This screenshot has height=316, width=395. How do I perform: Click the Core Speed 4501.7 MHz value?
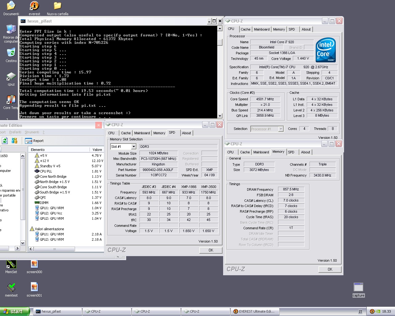(265, 99)
